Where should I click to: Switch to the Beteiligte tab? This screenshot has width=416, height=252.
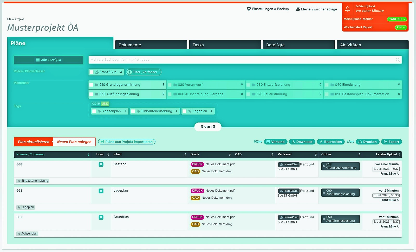299,45
